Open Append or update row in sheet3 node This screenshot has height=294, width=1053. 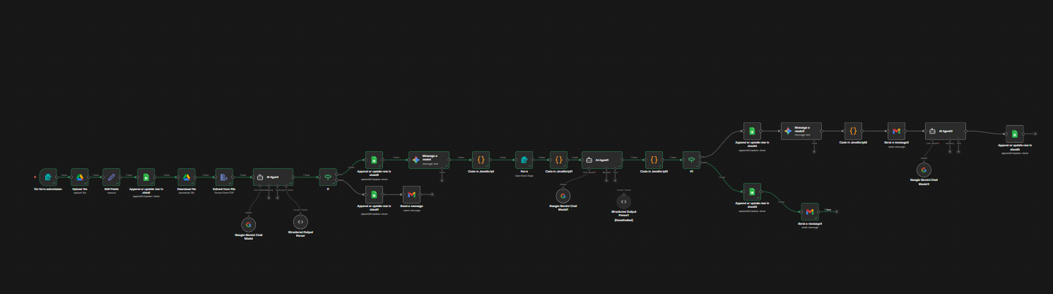pyautogui.click(x=752, y=192)
